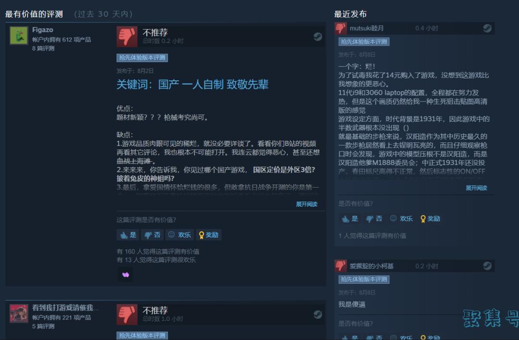Viewport: 519px width, 340px height.
Task: Click the thumbs-down icon beside mutsuki睦月
Action: [x=341, y=28]
